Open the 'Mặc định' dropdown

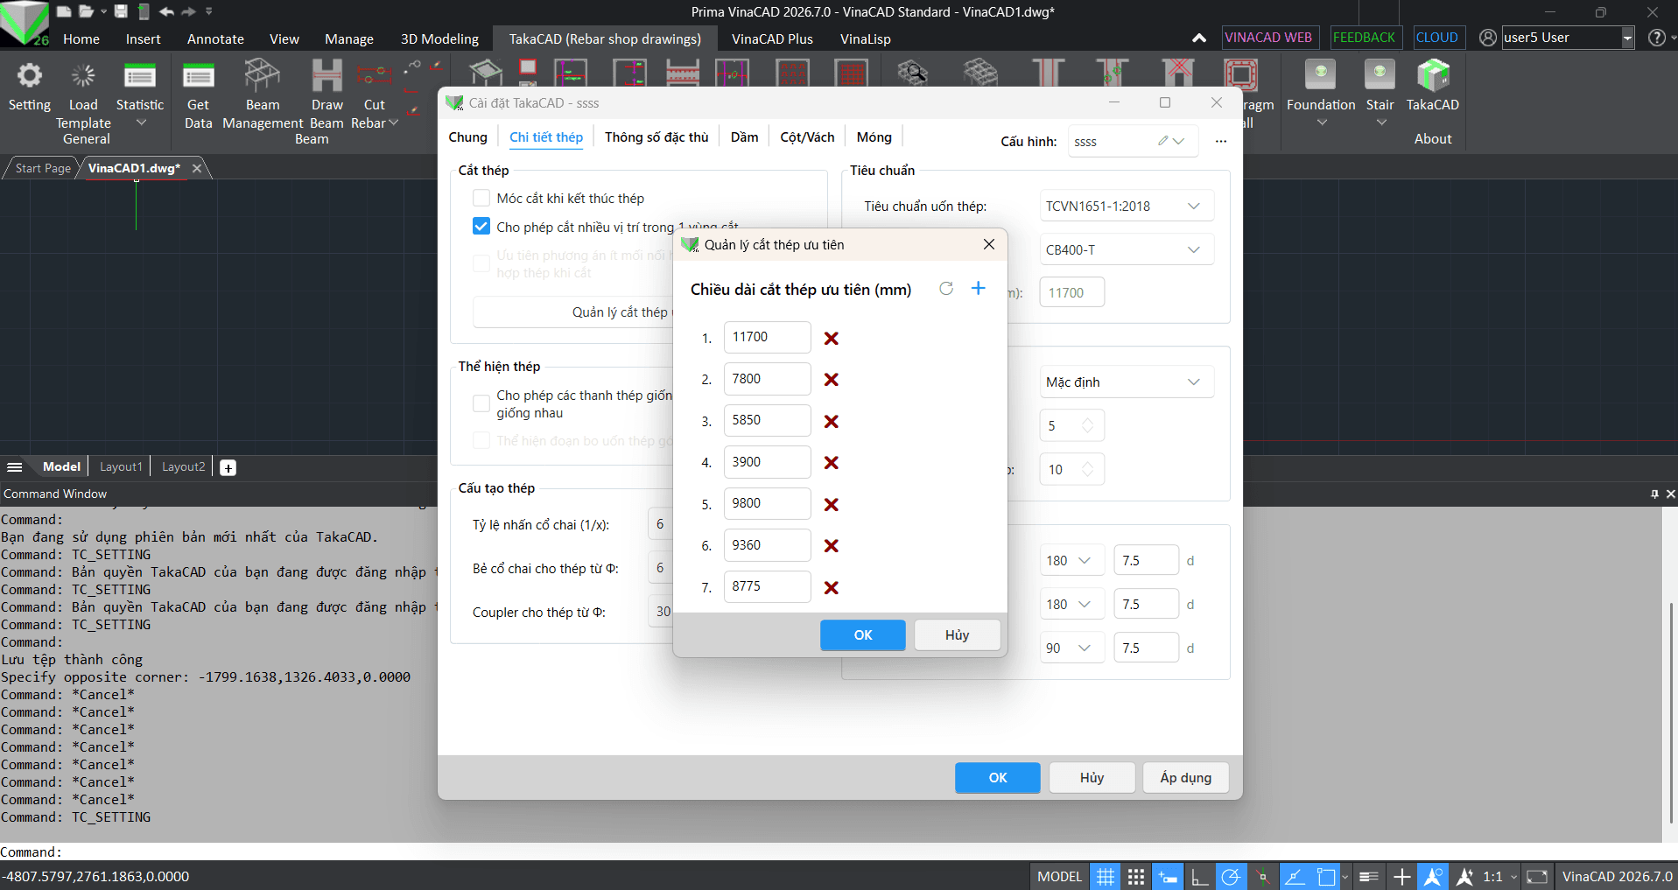1127,382
